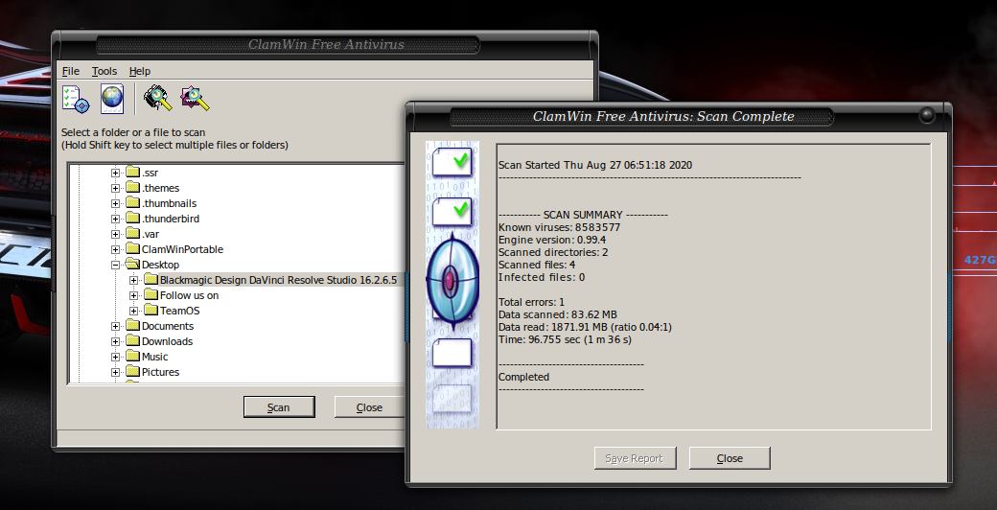Click the round button in Scan Complete title bar
Screen dimensions: 997x510
point(927,115)
